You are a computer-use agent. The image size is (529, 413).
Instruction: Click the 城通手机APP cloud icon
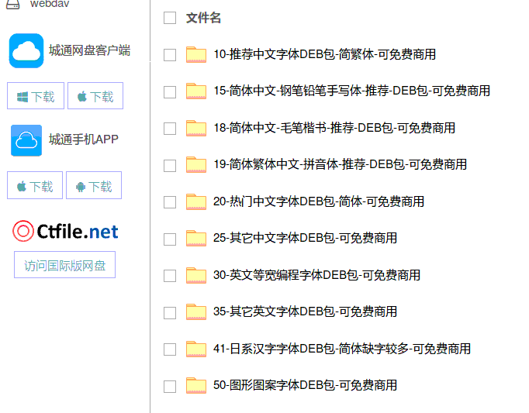(x=26, y=140)
